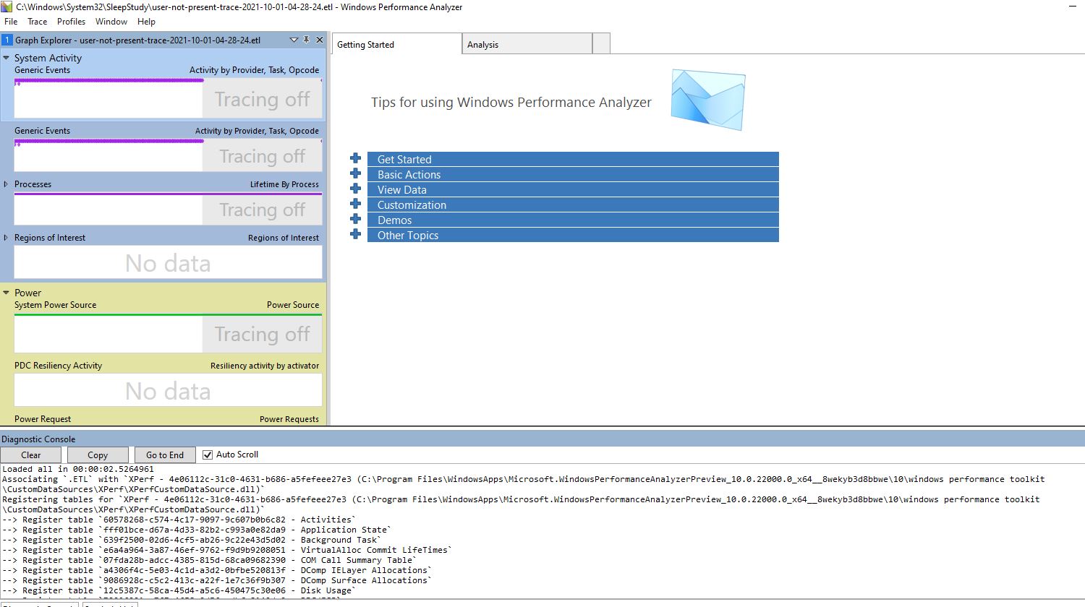Uncheck the Auto Scroll checkbox
1085x607 pixels.
208,455
